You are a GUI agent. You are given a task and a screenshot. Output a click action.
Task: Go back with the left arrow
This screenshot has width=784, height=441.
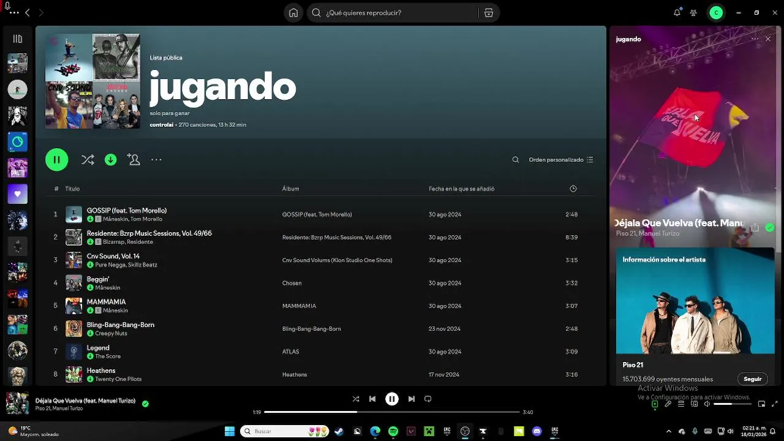click(x=28, y=13)
